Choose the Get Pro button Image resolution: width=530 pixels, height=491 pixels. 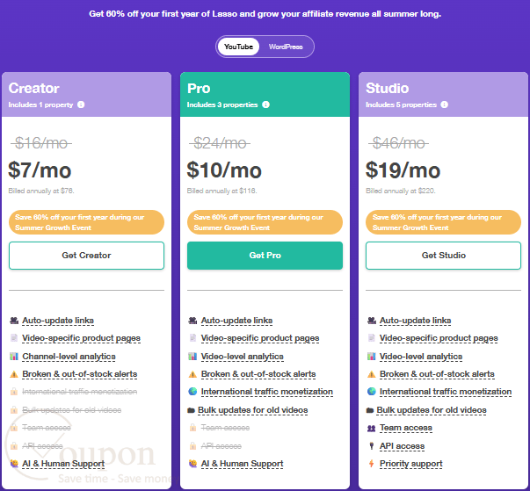pos(265,256)
